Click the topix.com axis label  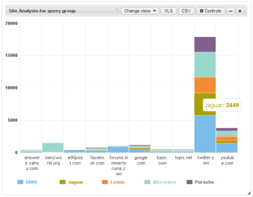click(162, 161)
